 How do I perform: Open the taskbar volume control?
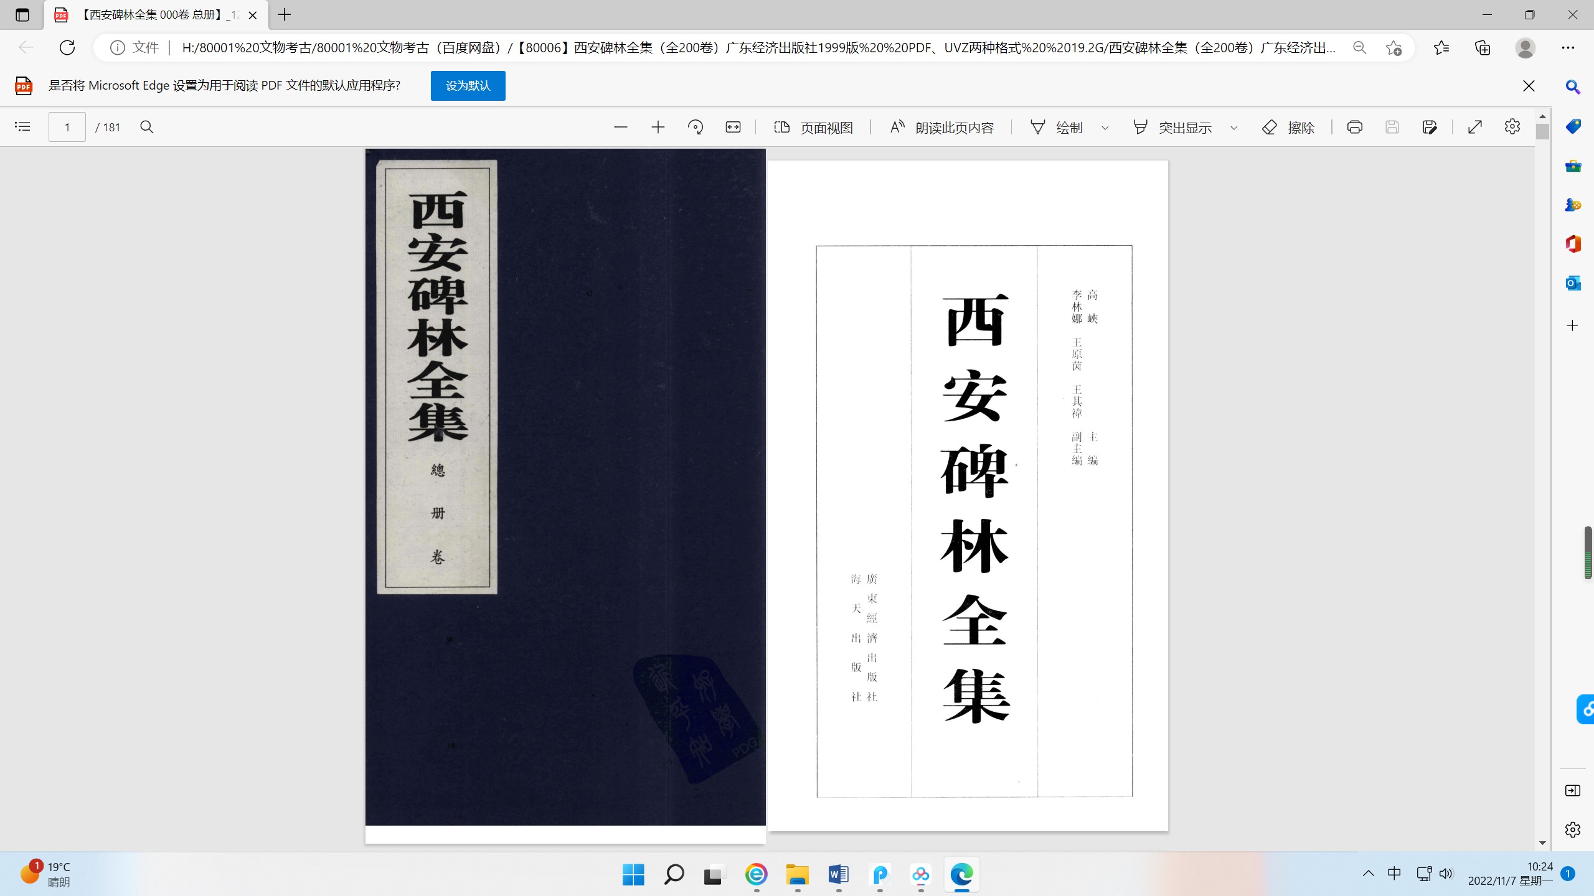coord(1446,874)
